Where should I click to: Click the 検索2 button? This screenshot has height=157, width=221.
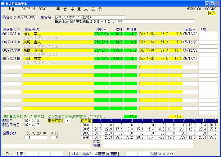point(88,154)
